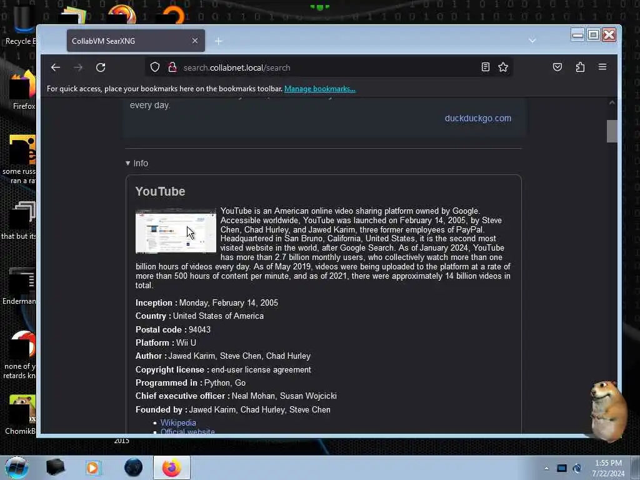Screen dimensions: 640x480
Task: Bookmark this page with star icon
Action: (503, 67)
